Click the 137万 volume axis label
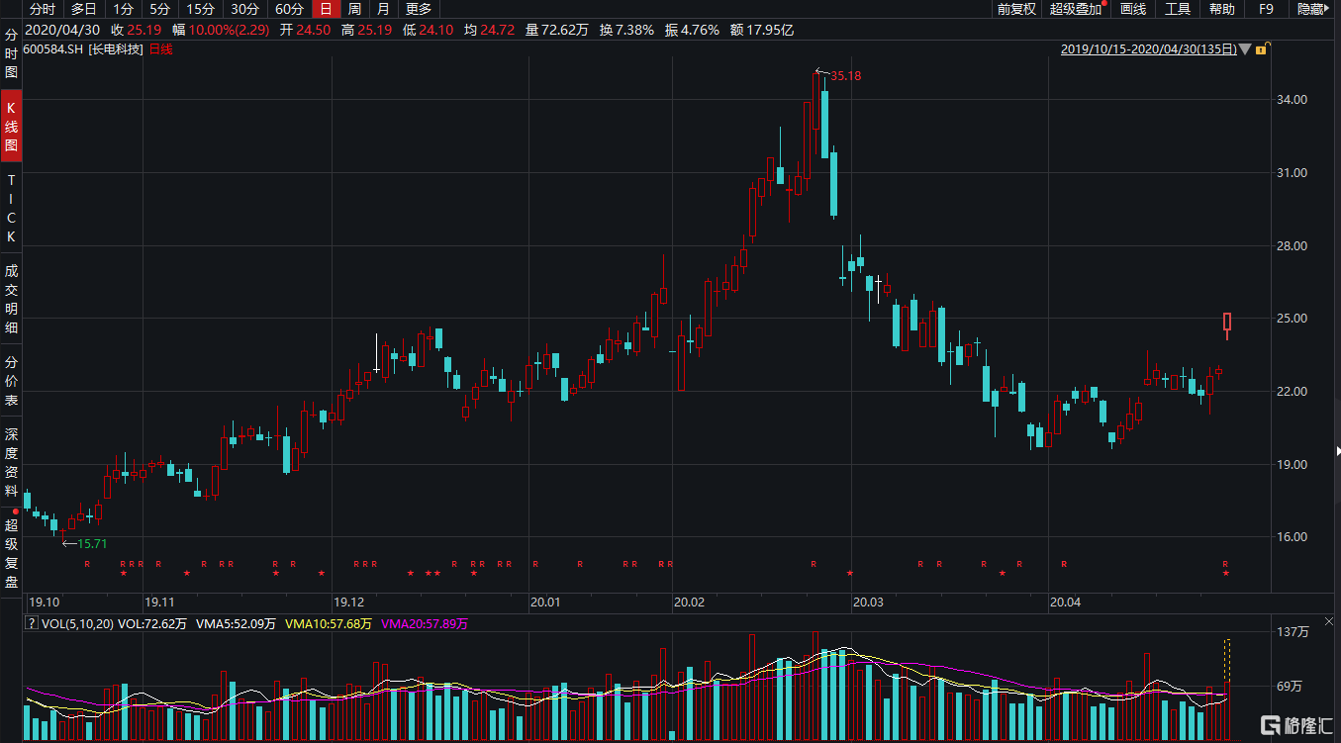The image size is (1341, 743). tap(1294, 631)
